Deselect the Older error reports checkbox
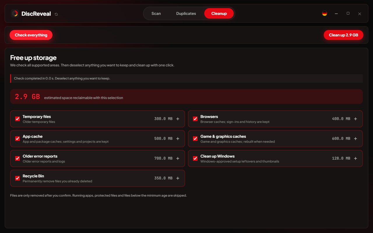This screenshot has width=373, height=233. [x=17, y=158]
